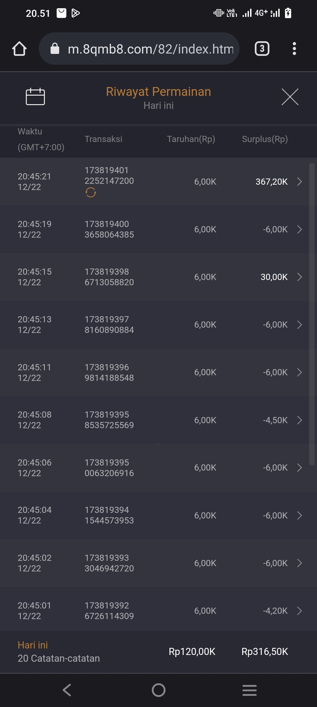Select transaction 1738193960 9814188548 entry
This screenshot has height=707, width=317.
coord(109,372)
